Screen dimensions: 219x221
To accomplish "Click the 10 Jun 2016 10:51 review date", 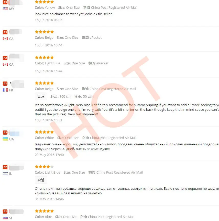I will click(48, 120).
